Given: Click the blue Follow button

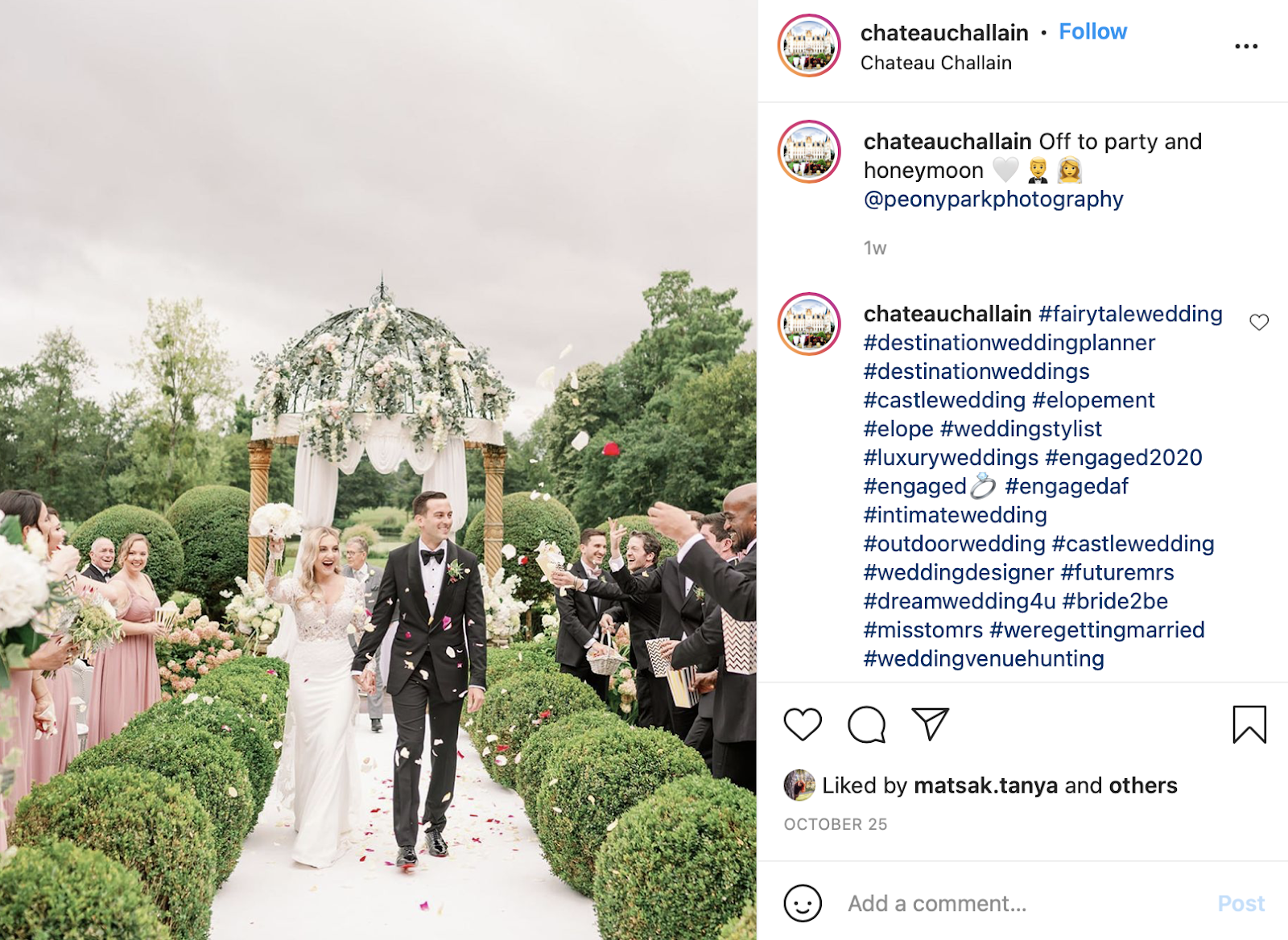Looking at the screenshot, I should [1092, 31].
